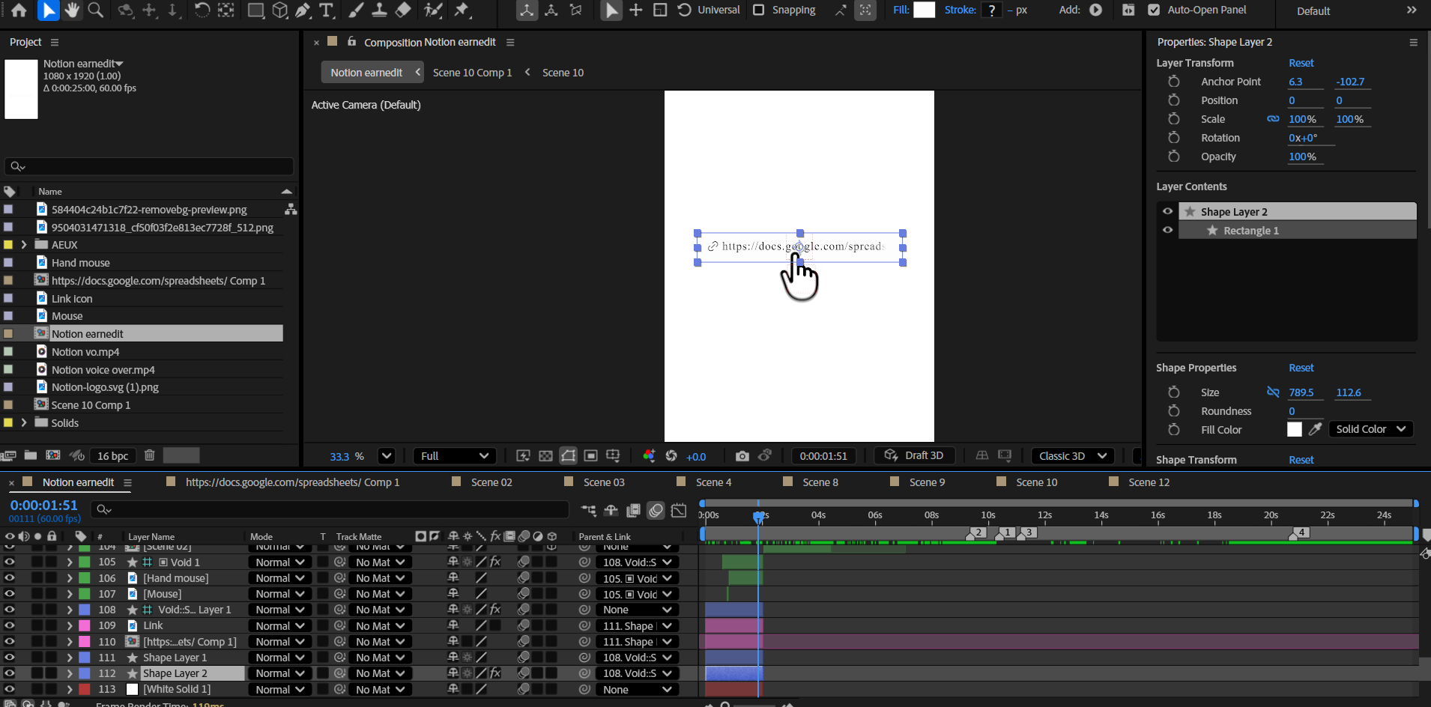Viewport: 1431px width, 707px height.
Task: Enable the Snapping checkbox
Action: point(759,10)
